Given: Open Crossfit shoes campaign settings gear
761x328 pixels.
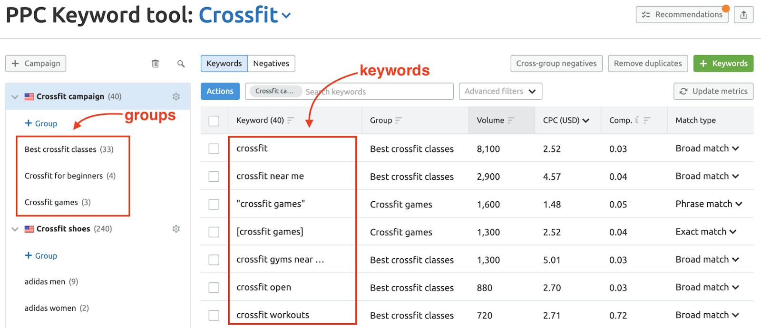Looking at the screenshot, I should (x=176, y=229).
